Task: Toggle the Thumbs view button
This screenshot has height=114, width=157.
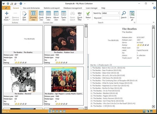Action: click(33, 16)
